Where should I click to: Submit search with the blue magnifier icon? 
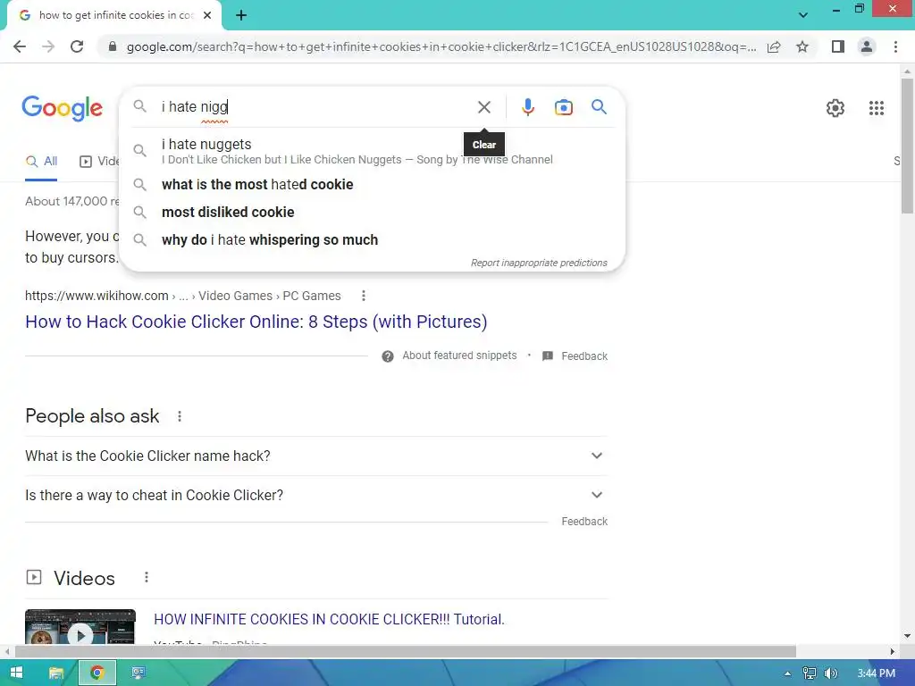pos(599,107)
